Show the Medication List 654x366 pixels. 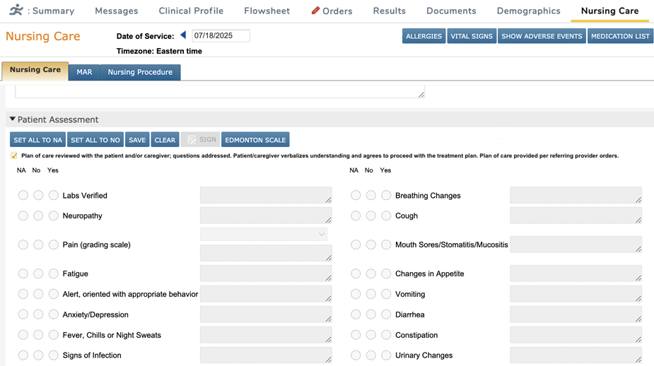click(x=620, y=36)
